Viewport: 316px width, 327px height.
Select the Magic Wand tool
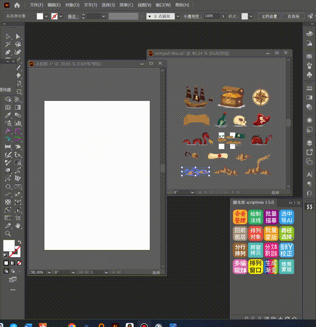coord(8,44)
